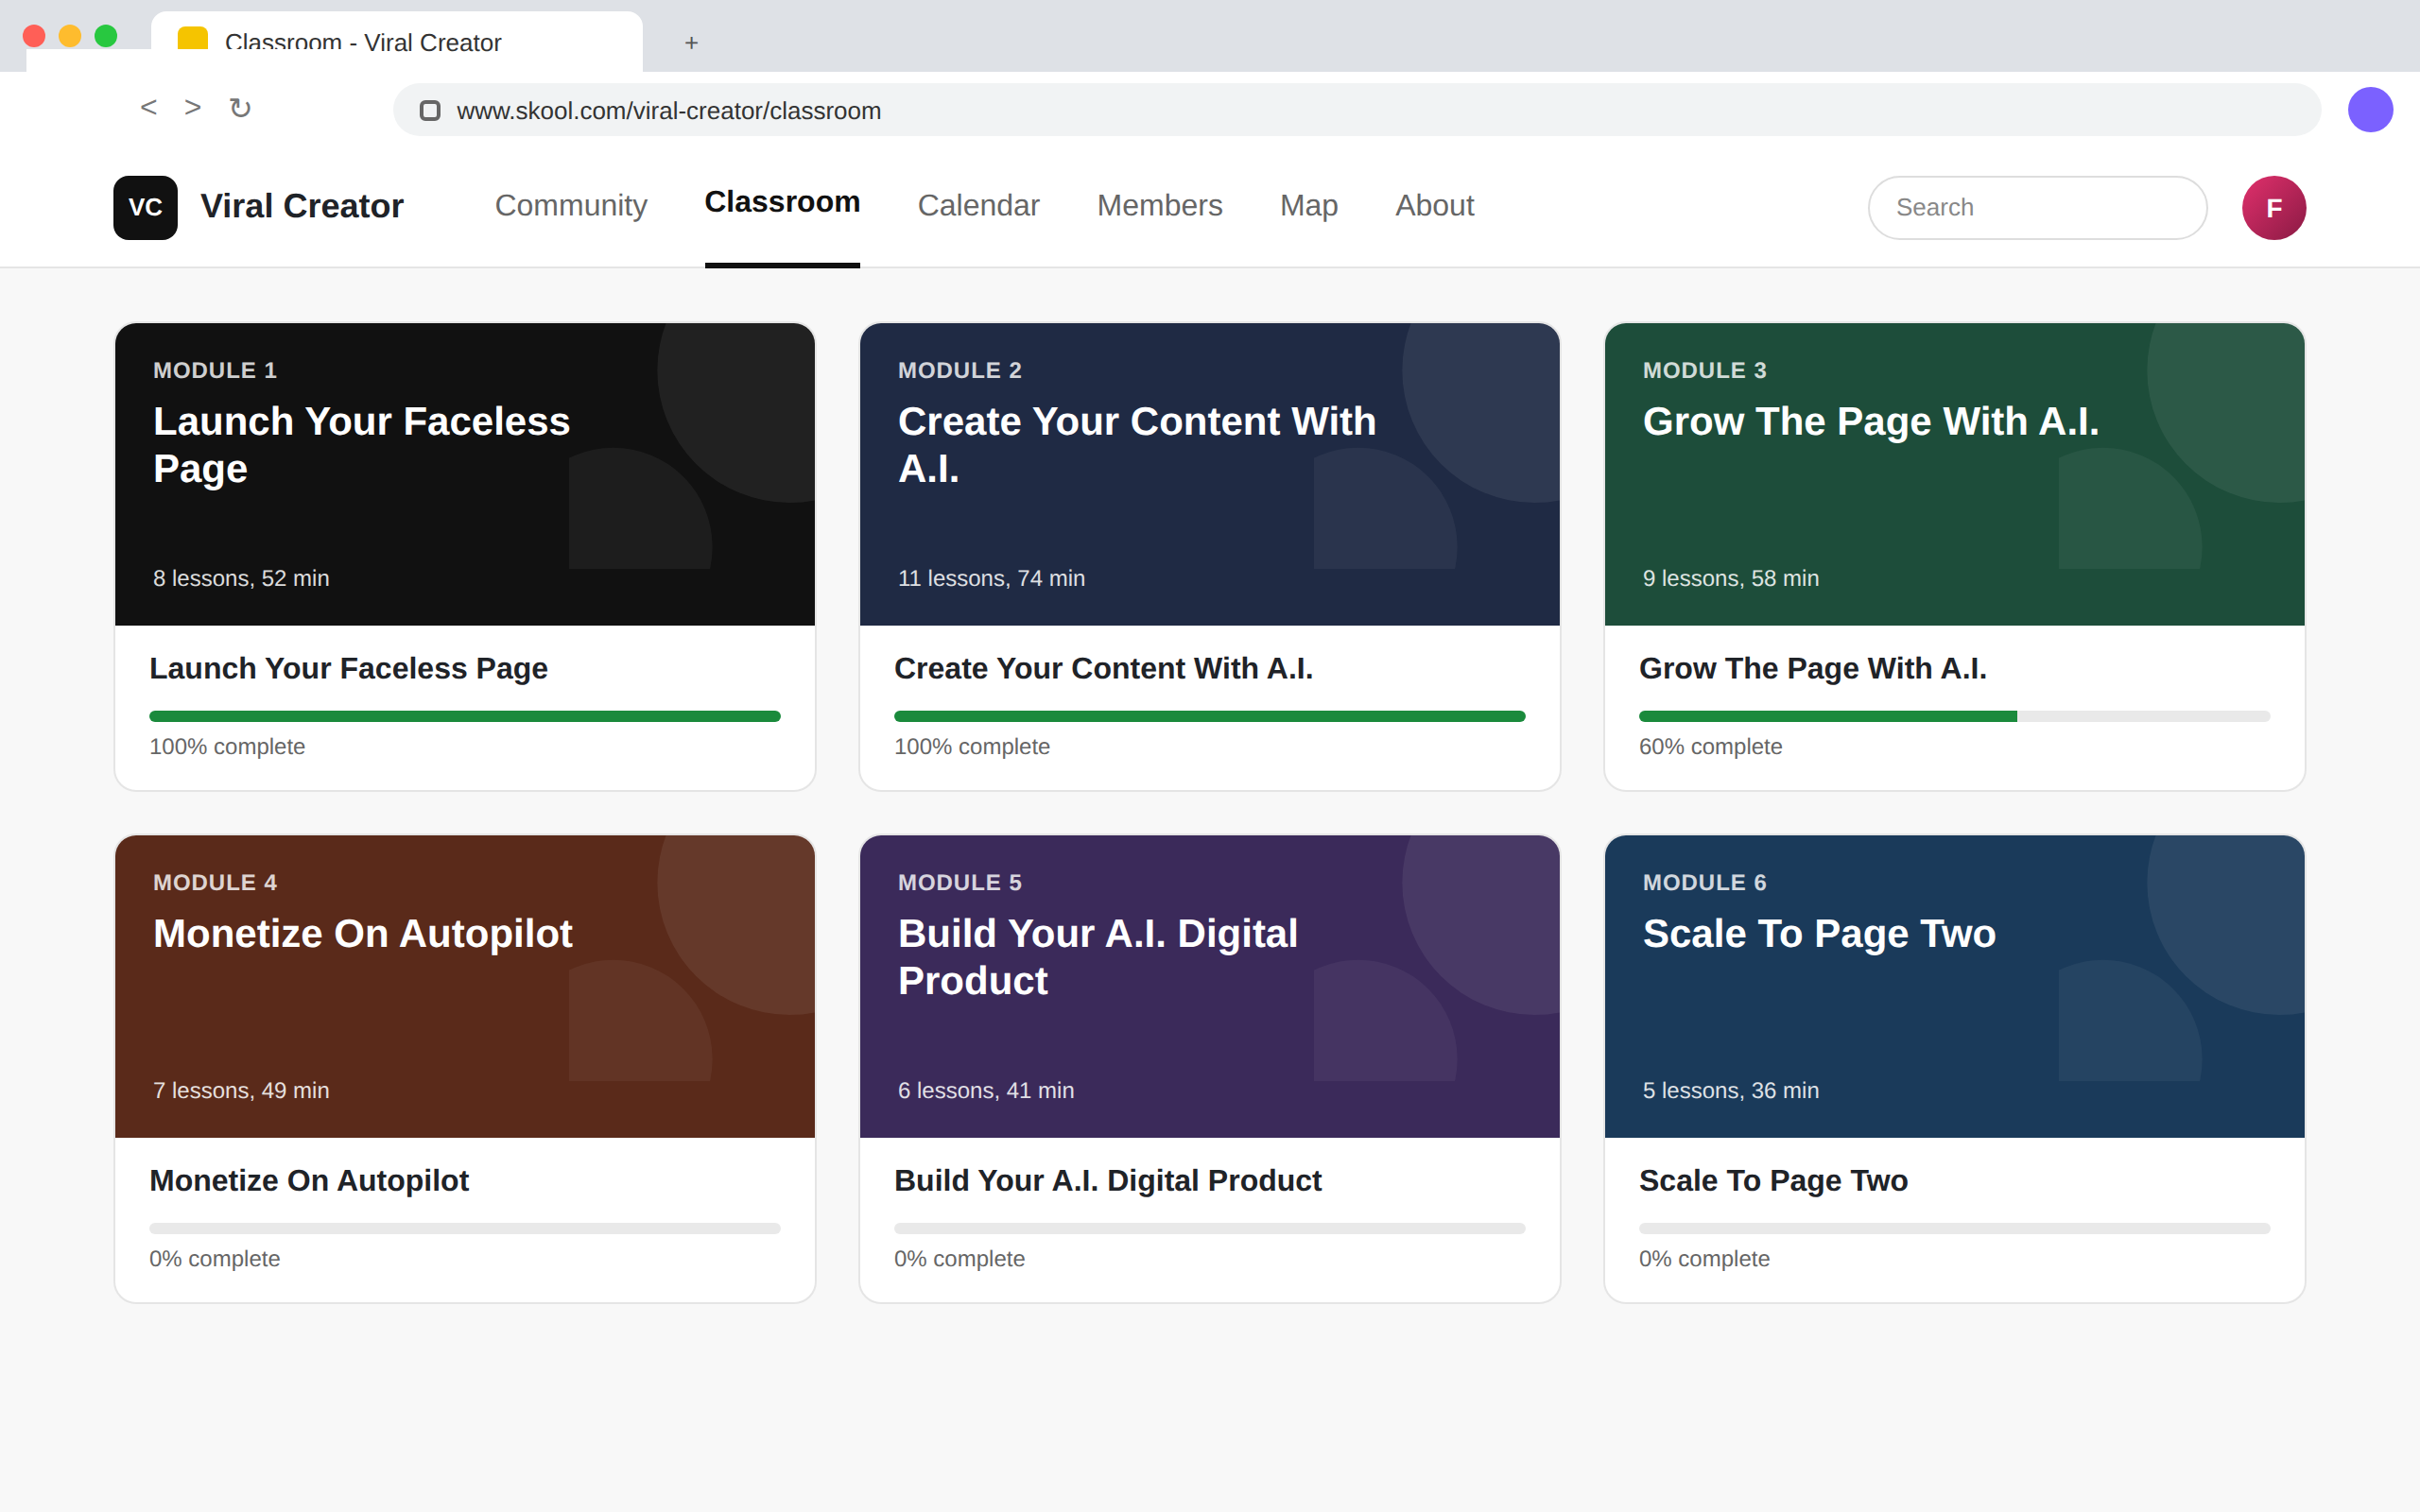Click the browser back arrow
Viewport: 2420px width, 1512px height.
pos(148,107)
